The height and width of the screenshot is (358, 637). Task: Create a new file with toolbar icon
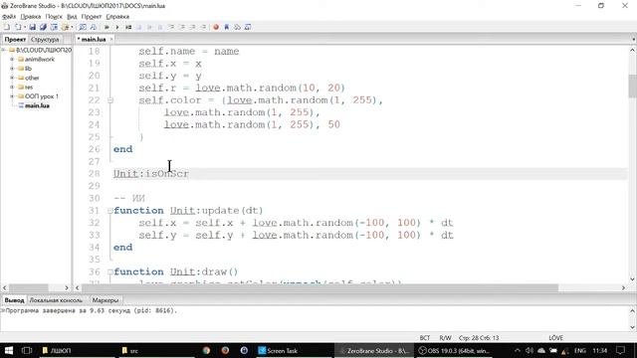pos(7,27)
